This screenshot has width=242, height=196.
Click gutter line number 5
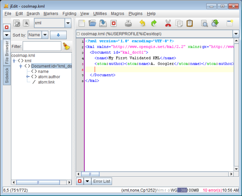click(x=83, y=64)
